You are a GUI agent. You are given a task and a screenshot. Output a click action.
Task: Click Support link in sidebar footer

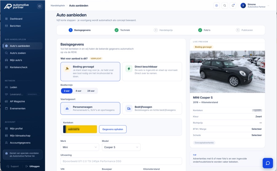(x=13, y=166)
